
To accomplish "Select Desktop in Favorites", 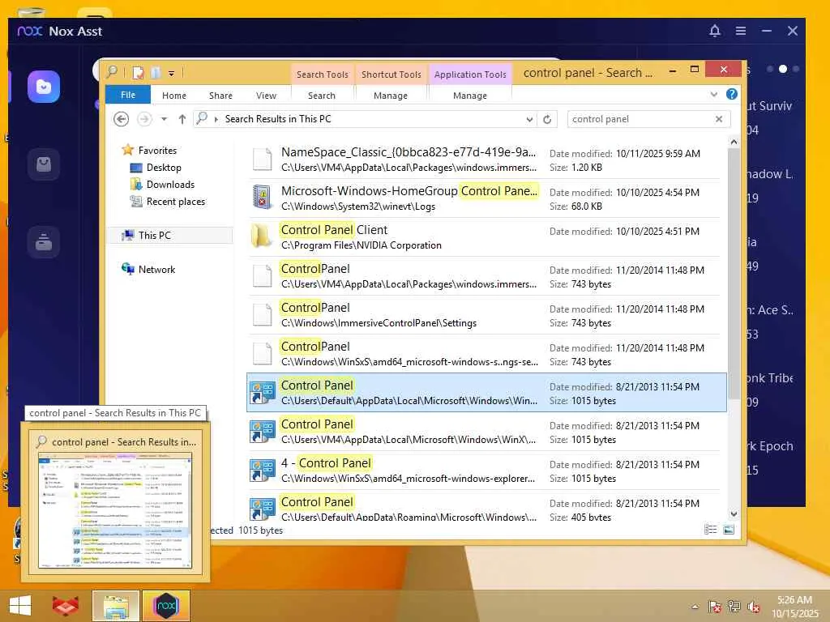I will [164, 168].
